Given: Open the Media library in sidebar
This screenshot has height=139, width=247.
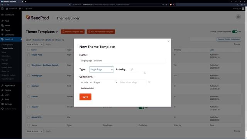Looking at the screenshot, I should (7, 25).
